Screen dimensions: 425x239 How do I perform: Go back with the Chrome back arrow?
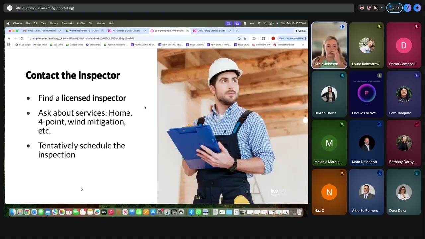[x=9, y=38]
